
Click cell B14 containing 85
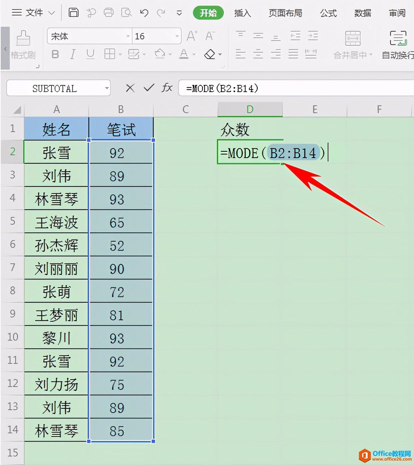(121, 430)
